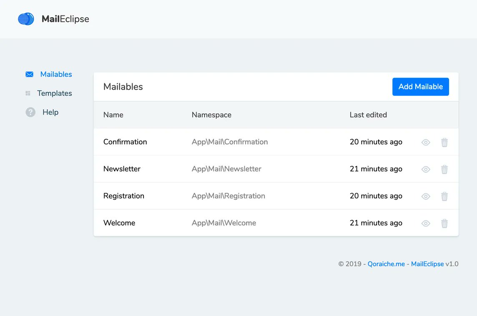Viewport: 477px width, 316px height.
Task: Click the MailEclipse logo icon
Action: (26, 19)
